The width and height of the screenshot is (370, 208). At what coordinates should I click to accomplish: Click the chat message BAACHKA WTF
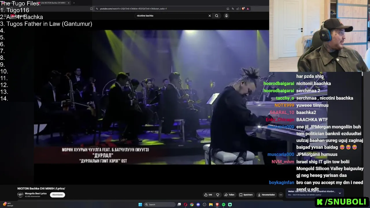click(312, 120)
